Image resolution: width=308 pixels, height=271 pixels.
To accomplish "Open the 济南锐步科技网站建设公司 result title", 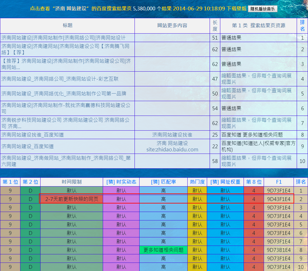I will click(65, 123).
